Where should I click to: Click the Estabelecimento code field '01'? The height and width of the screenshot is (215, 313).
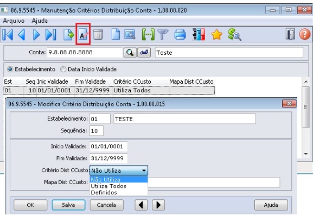coord(100,119)
